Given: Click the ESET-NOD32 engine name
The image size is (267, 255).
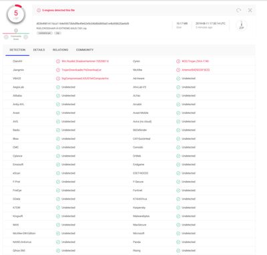Looking at the screenshot, I should click(x=140, y=173).
